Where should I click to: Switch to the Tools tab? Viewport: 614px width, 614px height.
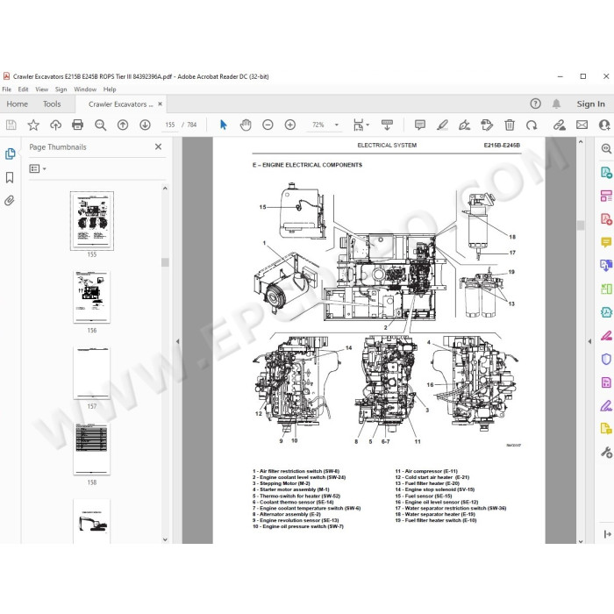[x=52, y=104]
